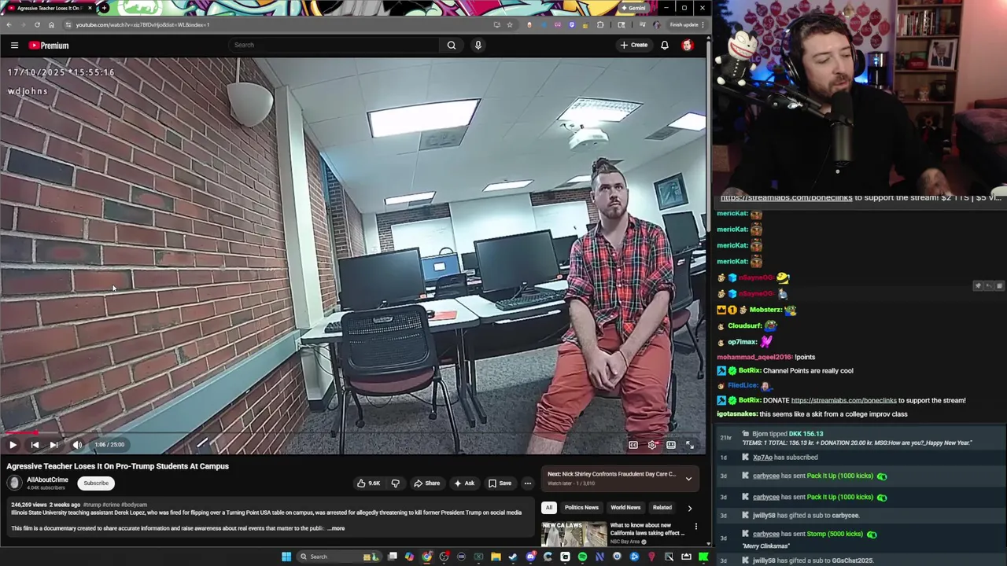Open Spotify from the taskbar
The image size is (1007, 566).
coord(582,557)
